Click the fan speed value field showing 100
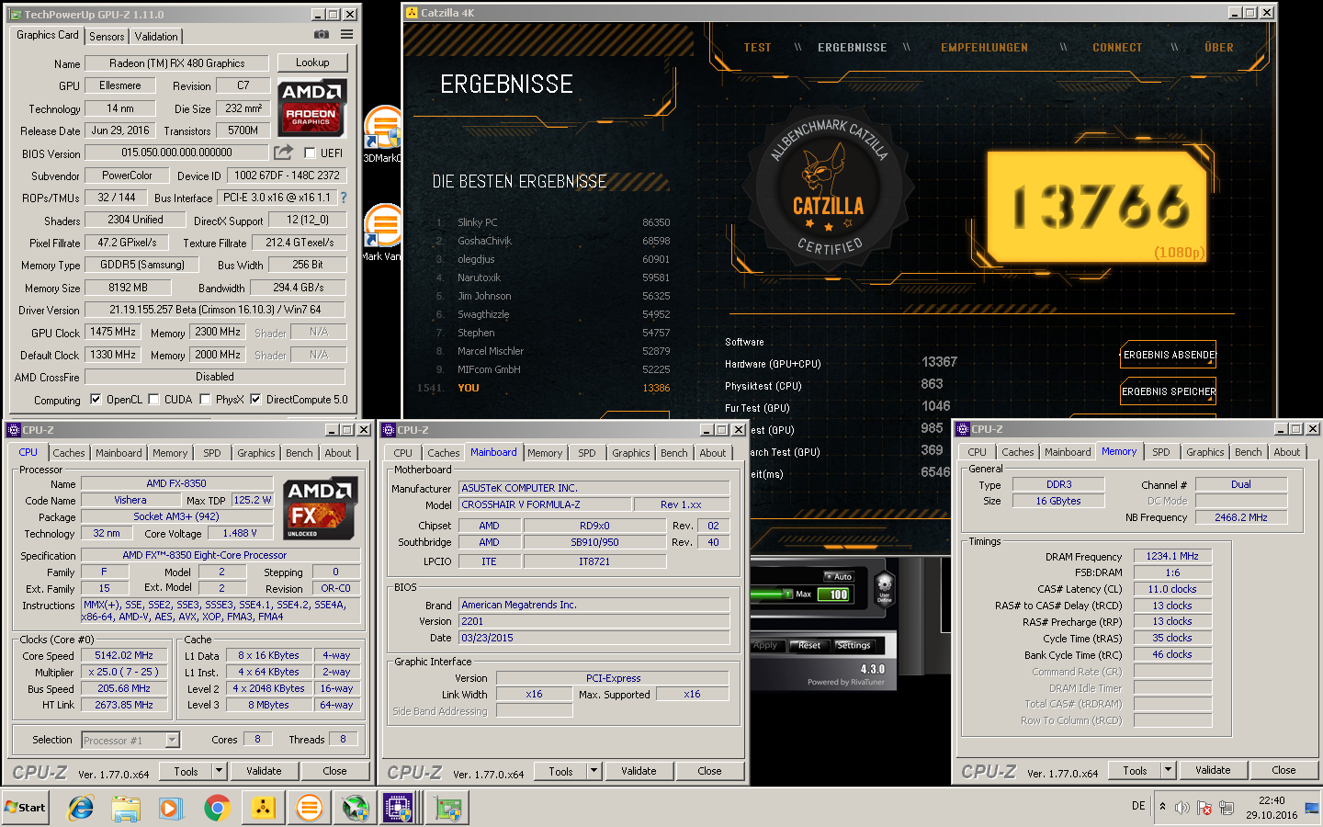This screenshot has width=1323, height=827. tap(836, 595)
